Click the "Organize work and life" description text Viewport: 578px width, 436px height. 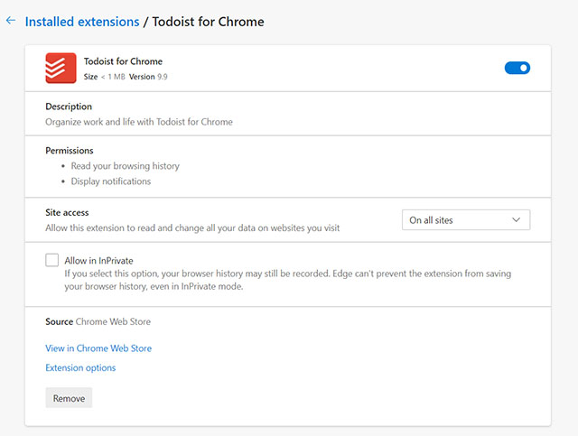point(139,122)
